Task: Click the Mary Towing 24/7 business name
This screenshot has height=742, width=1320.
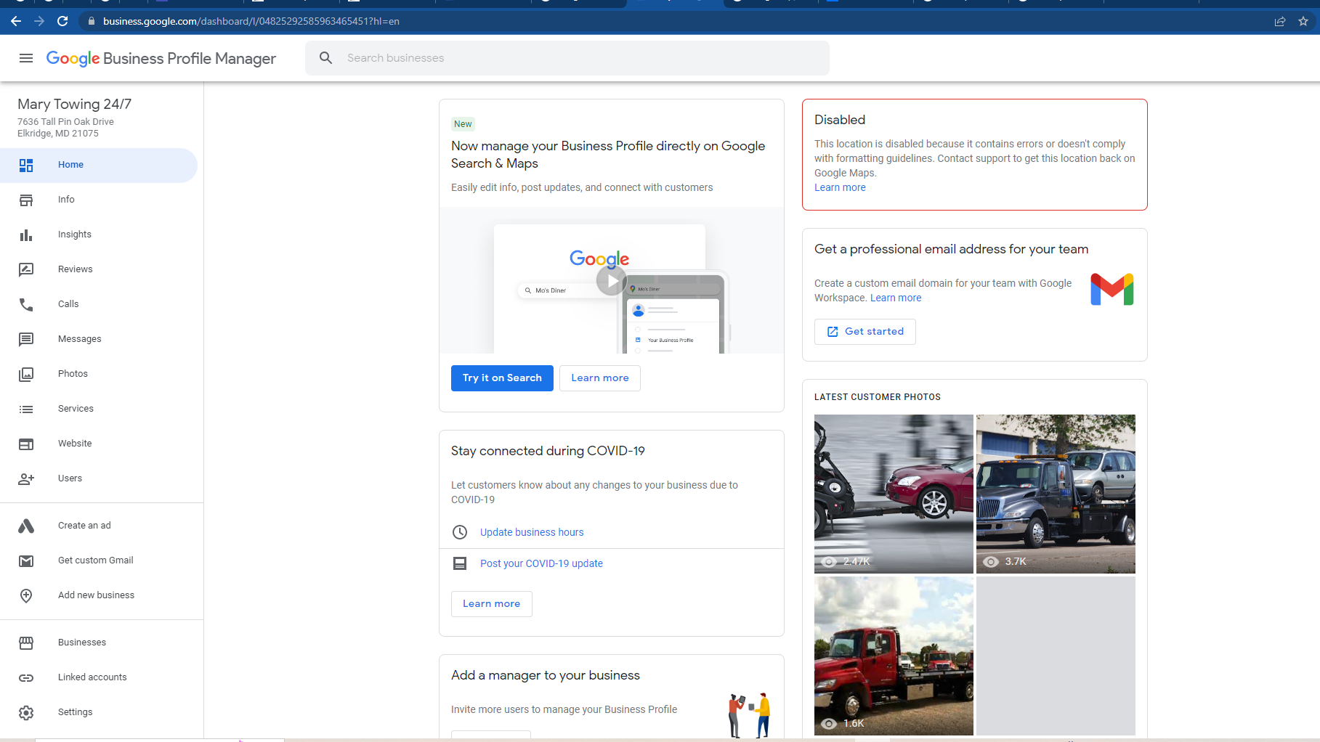Action: [75, 104]
